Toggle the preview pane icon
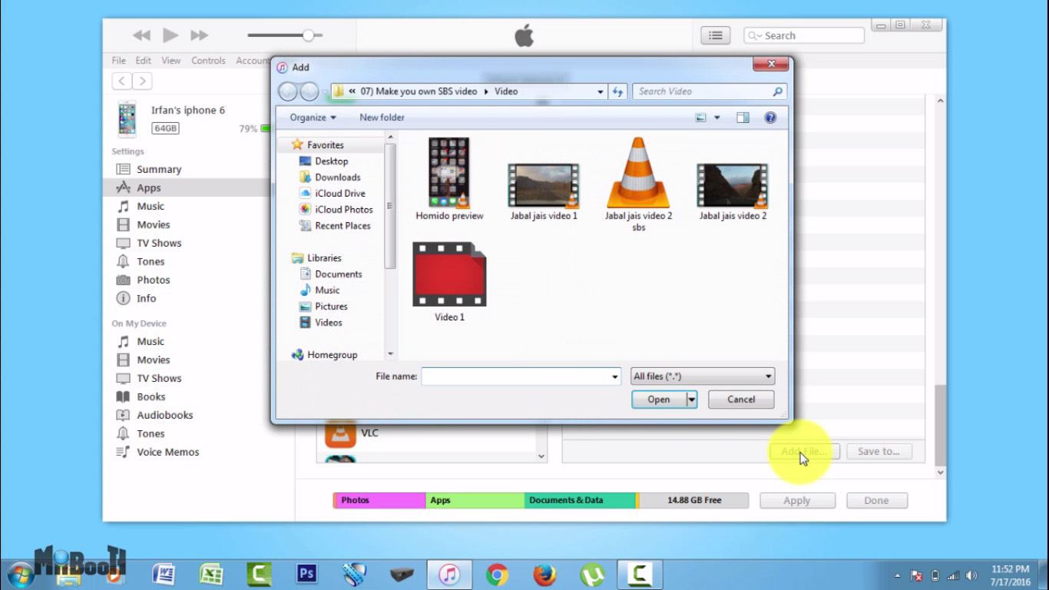Screen dimensions: 1049x590 pos(743,118)
